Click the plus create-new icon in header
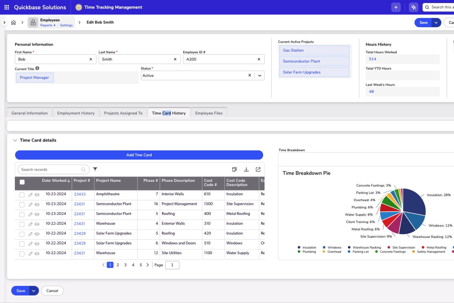The height and width of the screenshot is (303, 454). (396, 7)
